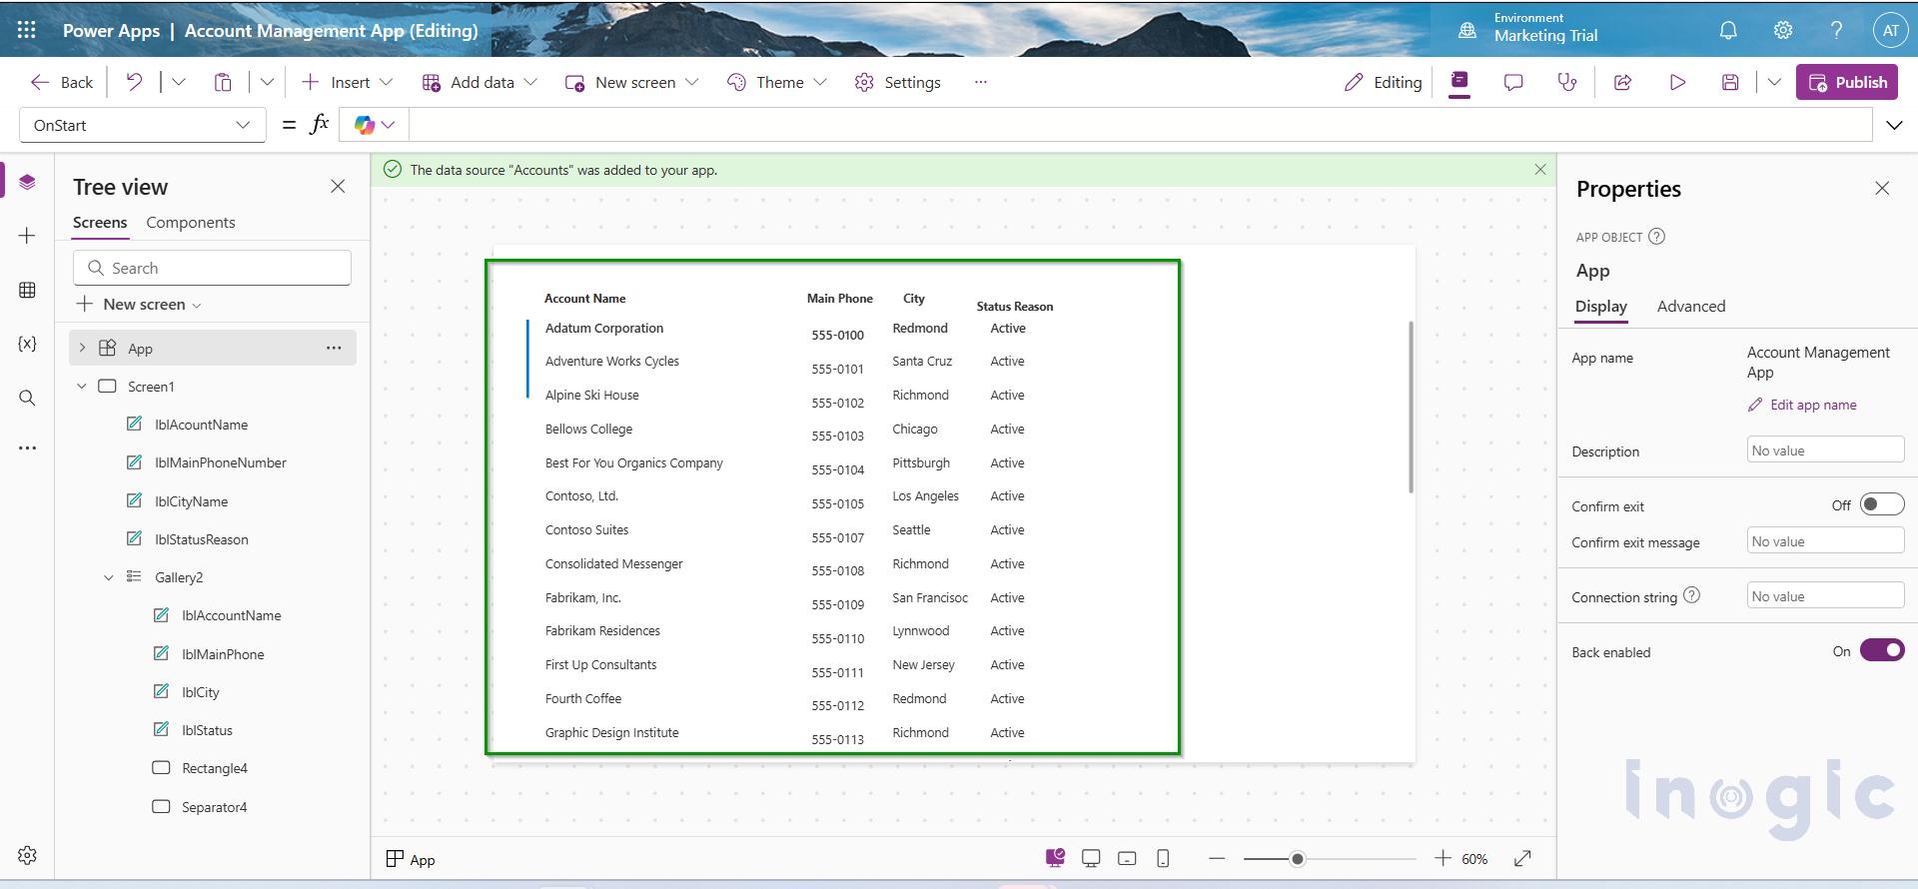
Task: Collapse the Gallery2 tree node
Action: point(109,577)
